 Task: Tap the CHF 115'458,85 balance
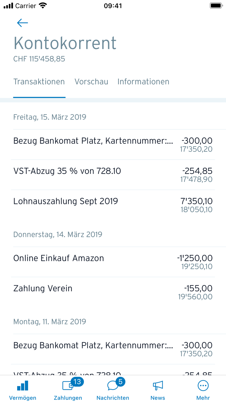(x=39, y=59)
